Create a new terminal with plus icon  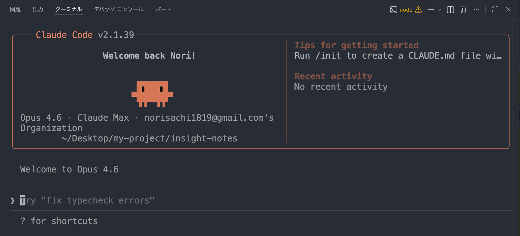coord(431,10)
